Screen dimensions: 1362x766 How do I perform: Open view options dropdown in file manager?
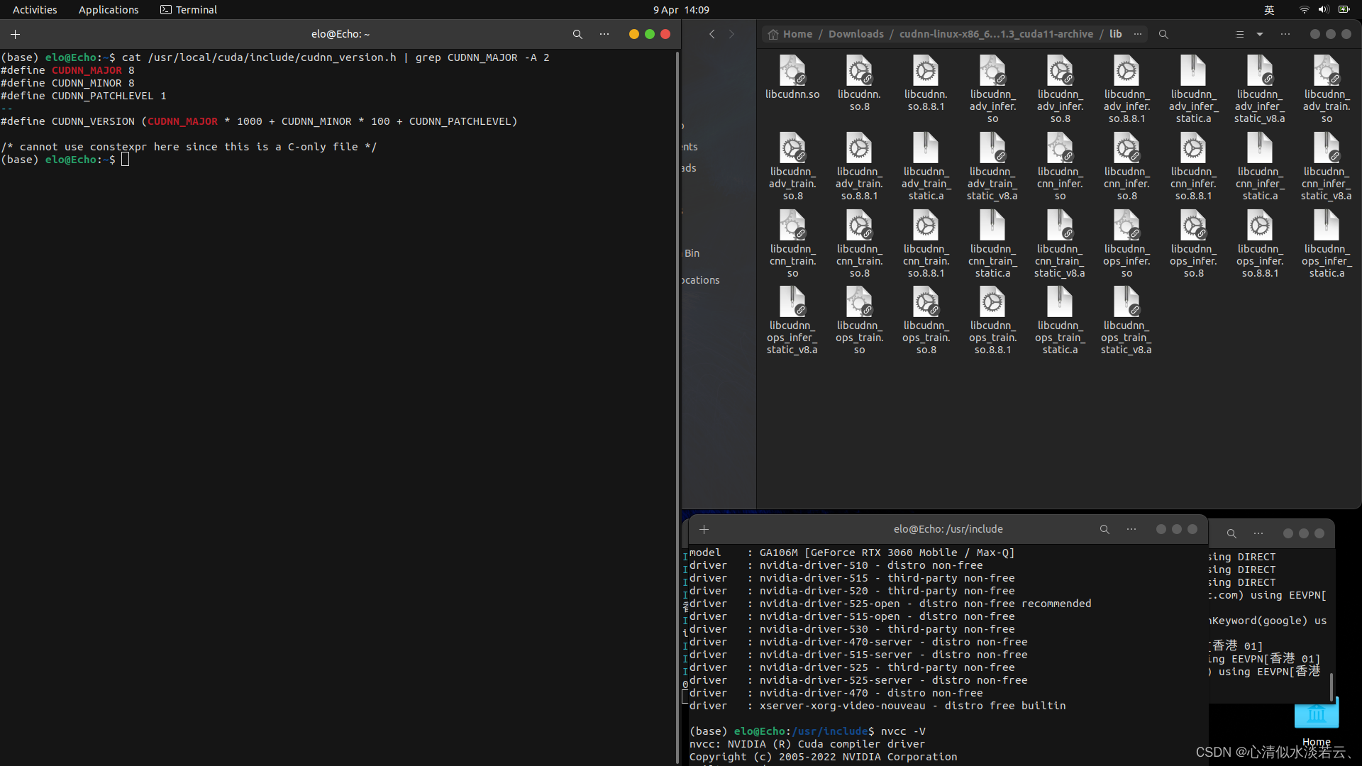(1260, 34)
